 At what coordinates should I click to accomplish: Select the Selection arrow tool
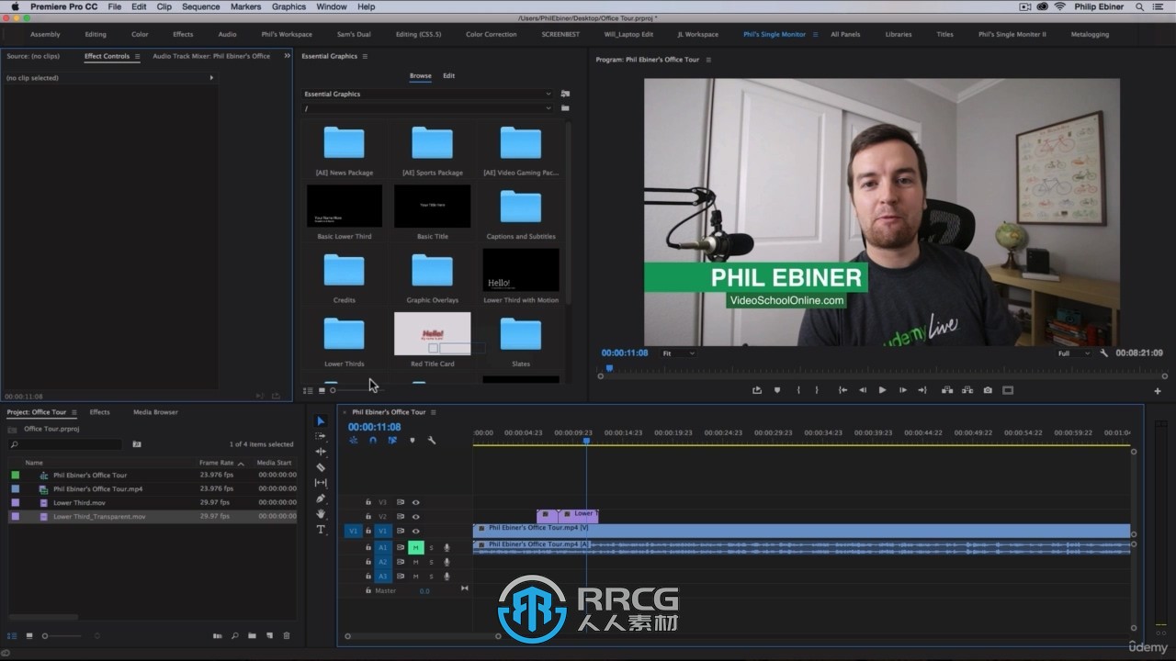click(x=321, y=421)
